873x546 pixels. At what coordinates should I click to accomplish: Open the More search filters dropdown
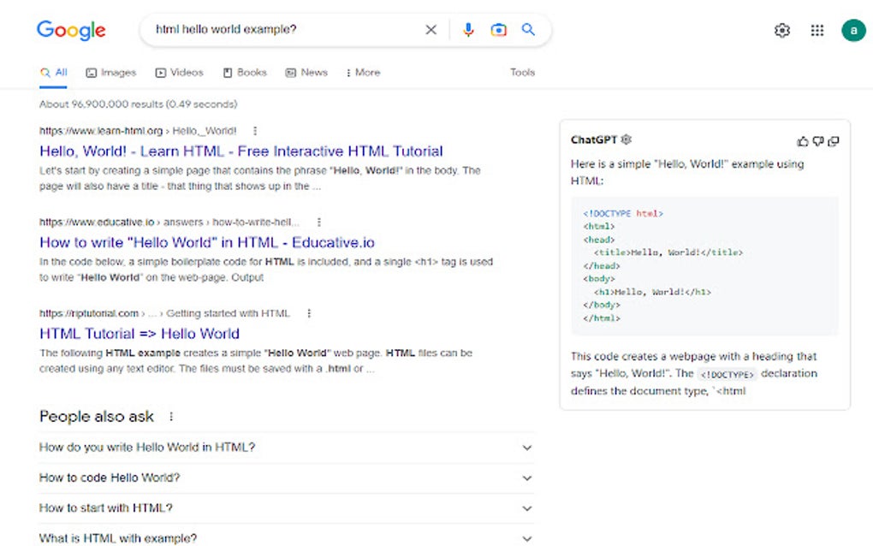coord(363,73)
